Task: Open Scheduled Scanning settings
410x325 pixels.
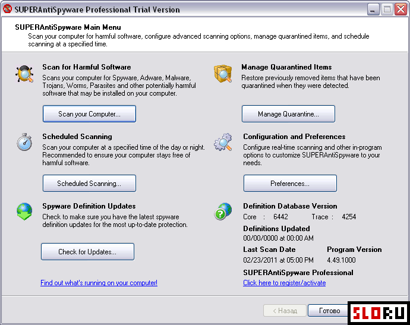Action: 89,183
